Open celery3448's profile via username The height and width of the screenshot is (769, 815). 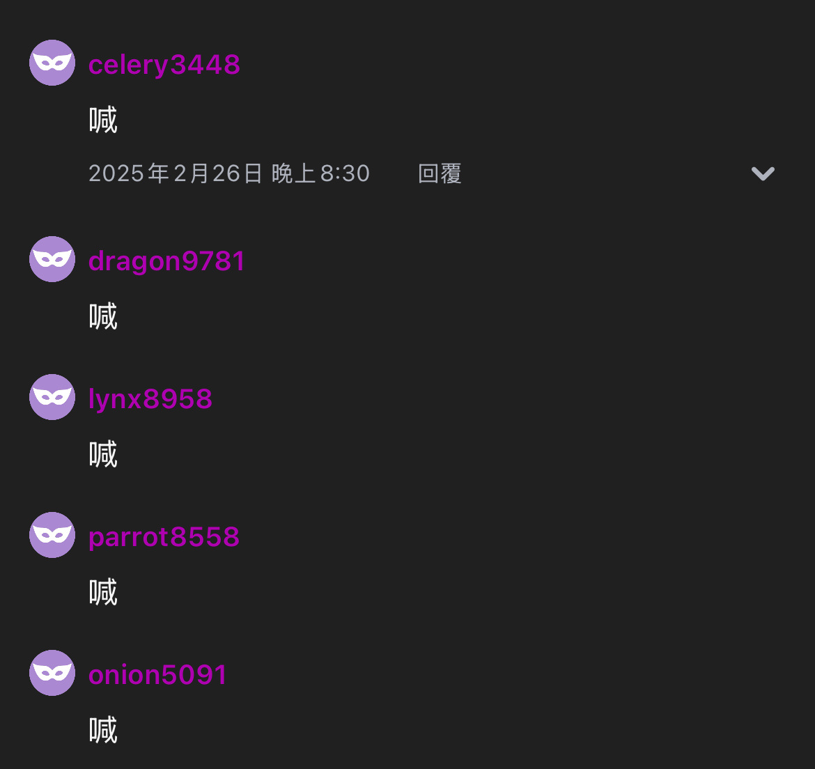164,65
